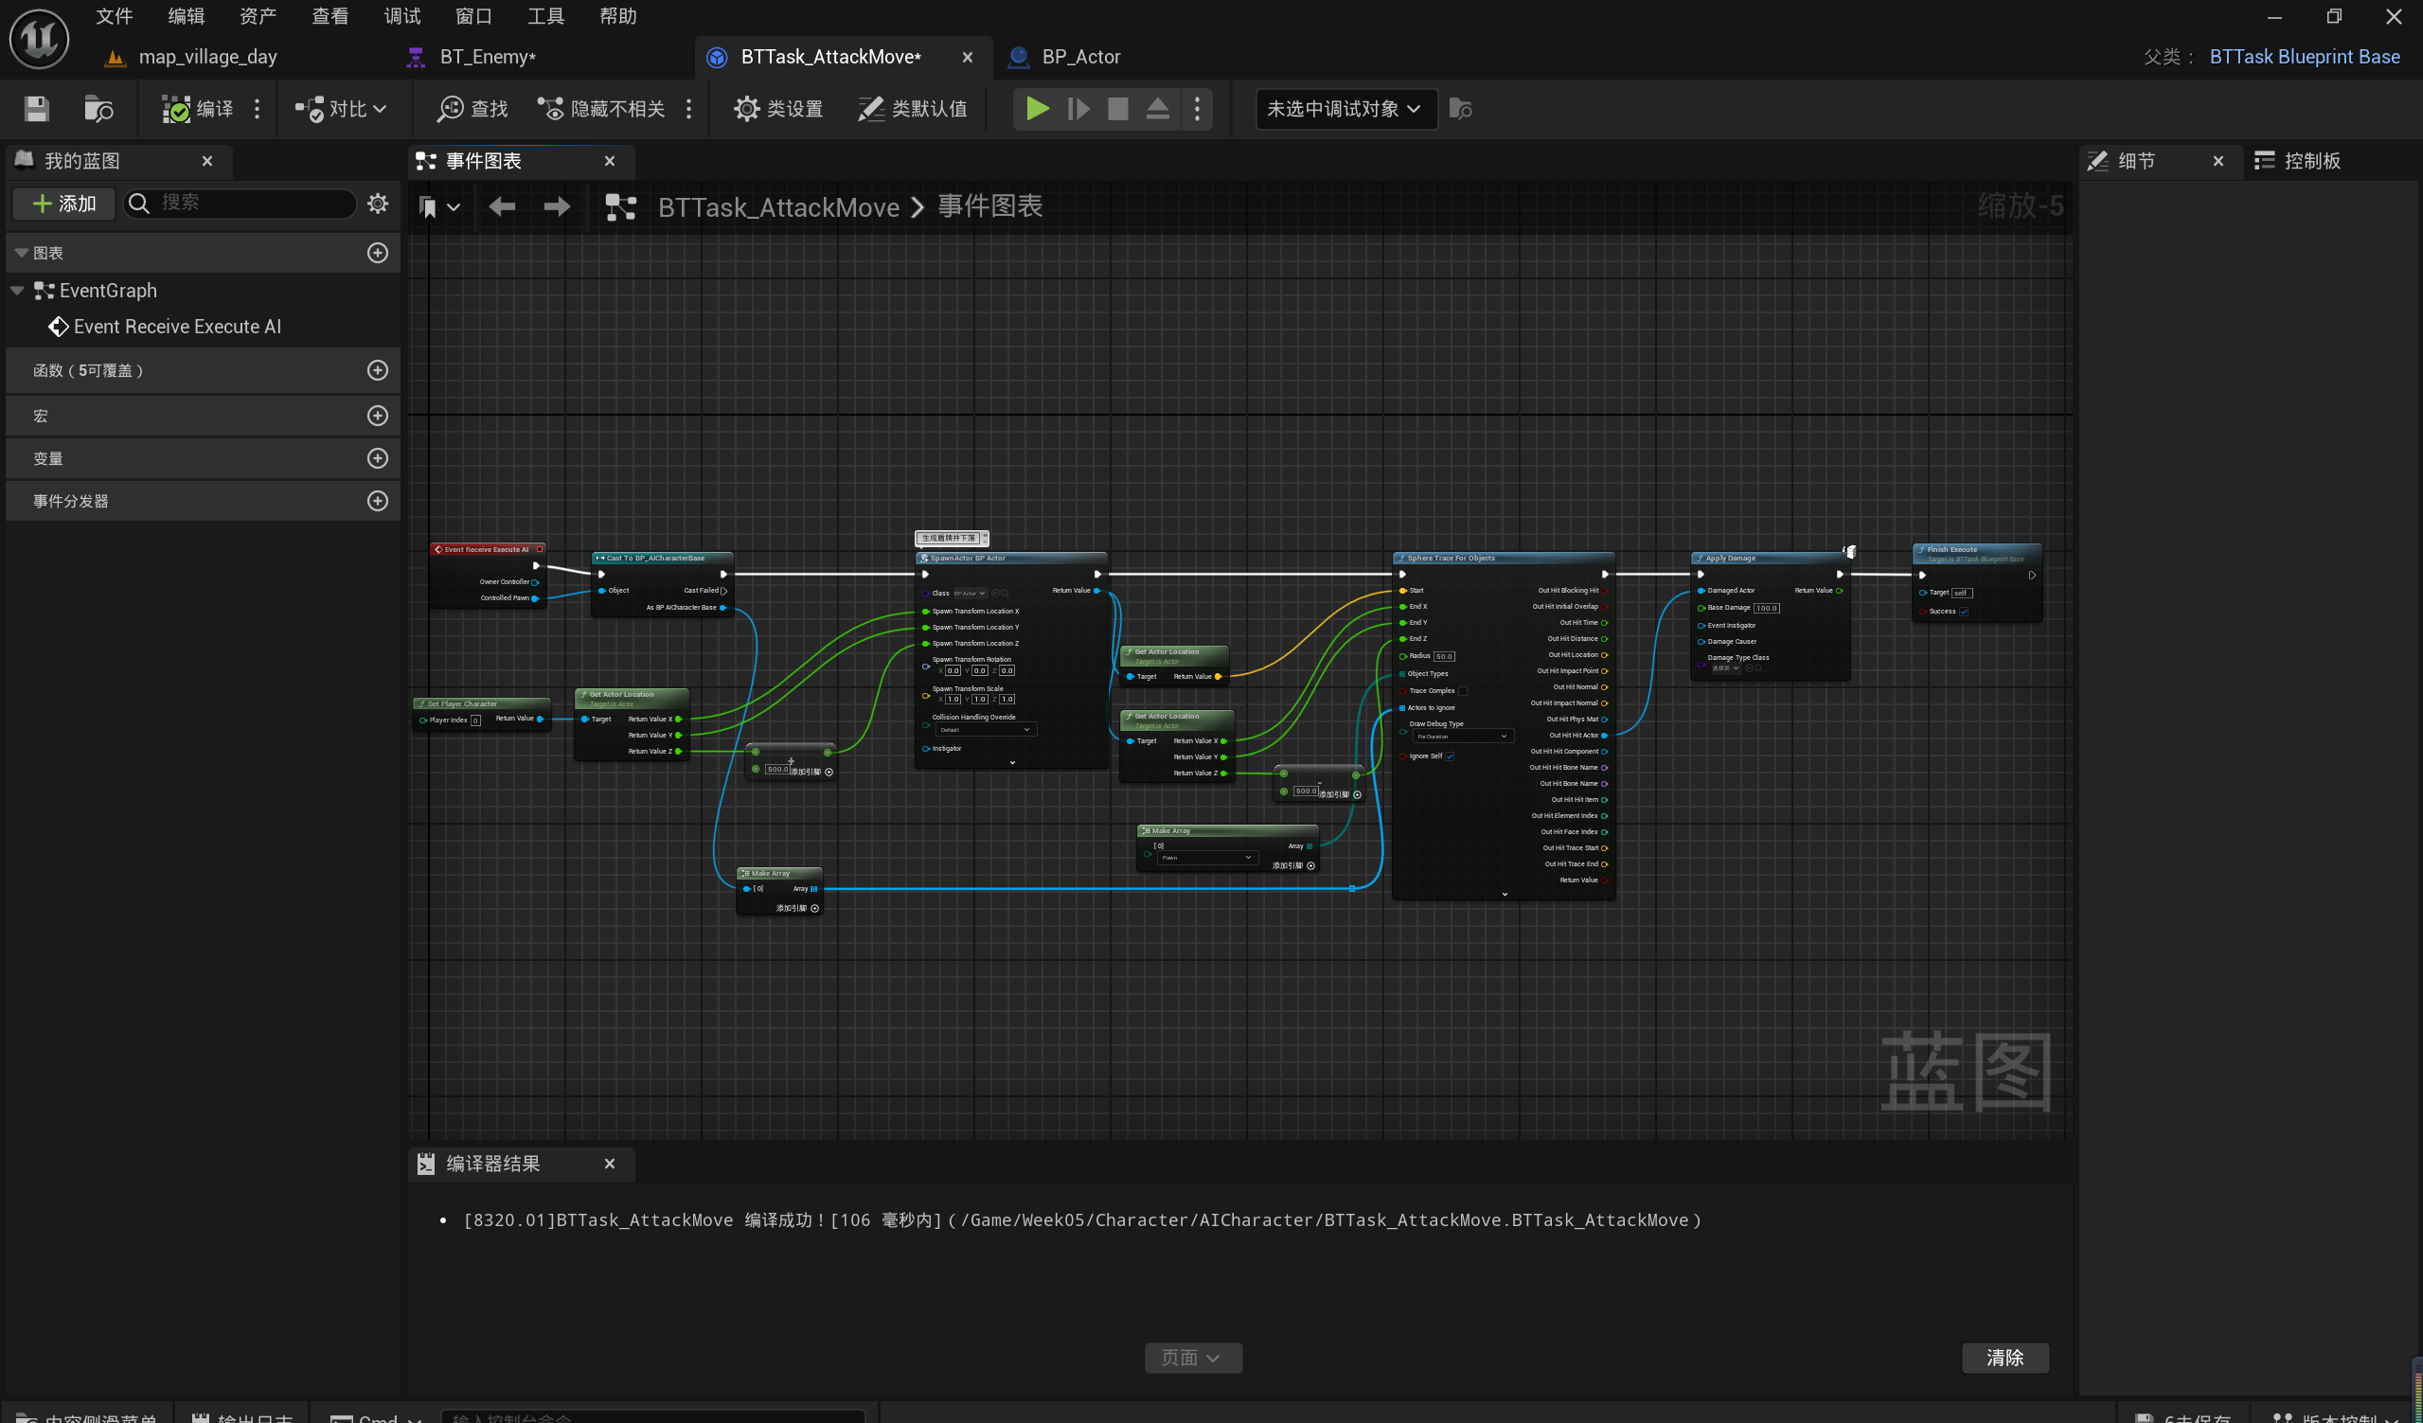Image resolution: width=2423 pixels, height=1423 pixels.
Task: Open the 对比 diff dropdown
Action: [341, 109]
